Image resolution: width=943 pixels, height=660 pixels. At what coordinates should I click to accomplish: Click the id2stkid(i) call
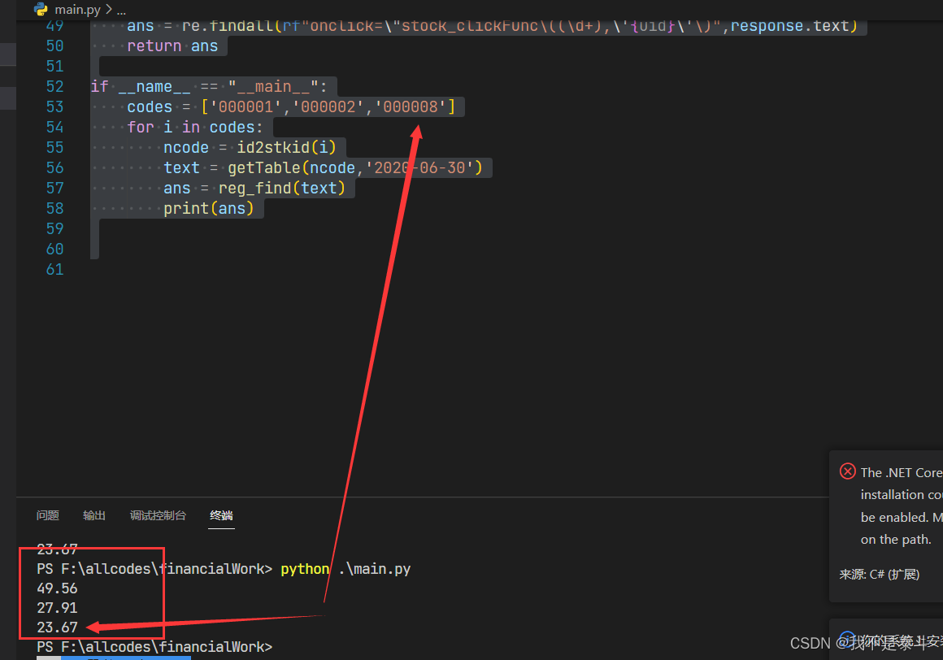(286, 148)
